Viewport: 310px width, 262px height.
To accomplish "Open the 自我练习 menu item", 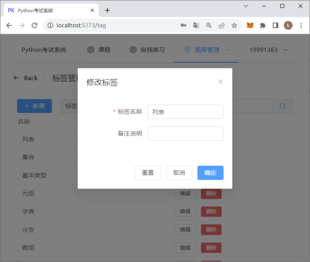I will click(147, 50).
